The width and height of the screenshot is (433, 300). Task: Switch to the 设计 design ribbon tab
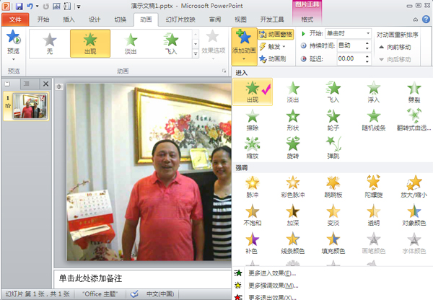point(95,19)
